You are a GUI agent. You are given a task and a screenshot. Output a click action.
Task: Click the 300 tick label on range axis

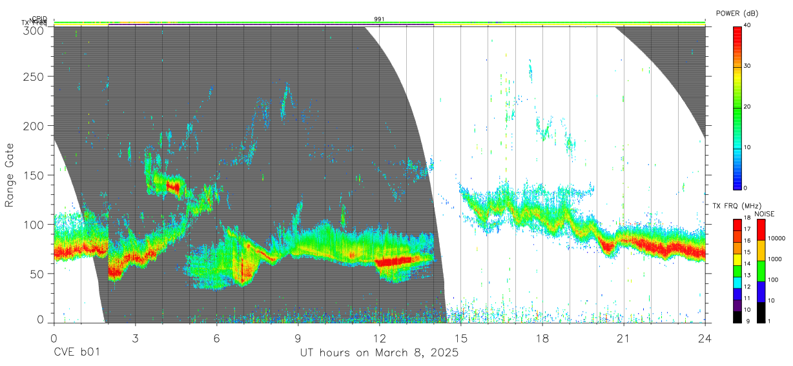[x=34, y=30]
